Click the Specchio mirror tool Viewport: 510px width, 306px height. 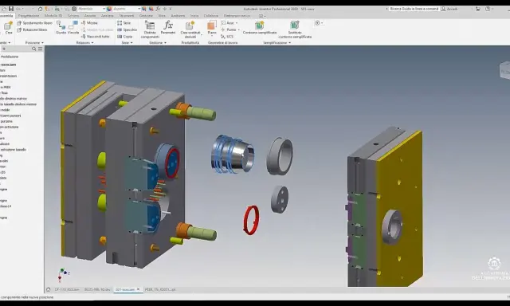pos(127,29)
